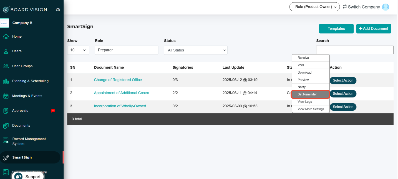Click the Company B name label
Image resolution: width=398 pixels, height=179 pixels.
point(22,23)
